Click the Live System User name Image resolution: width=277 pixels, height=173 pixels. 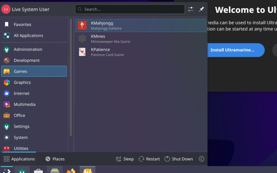point(30,9)
